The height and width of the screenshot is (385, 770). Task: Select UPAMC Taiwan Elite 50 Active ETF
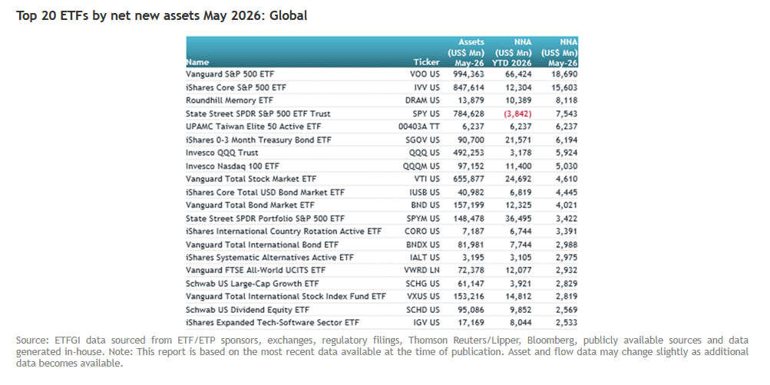253,126
